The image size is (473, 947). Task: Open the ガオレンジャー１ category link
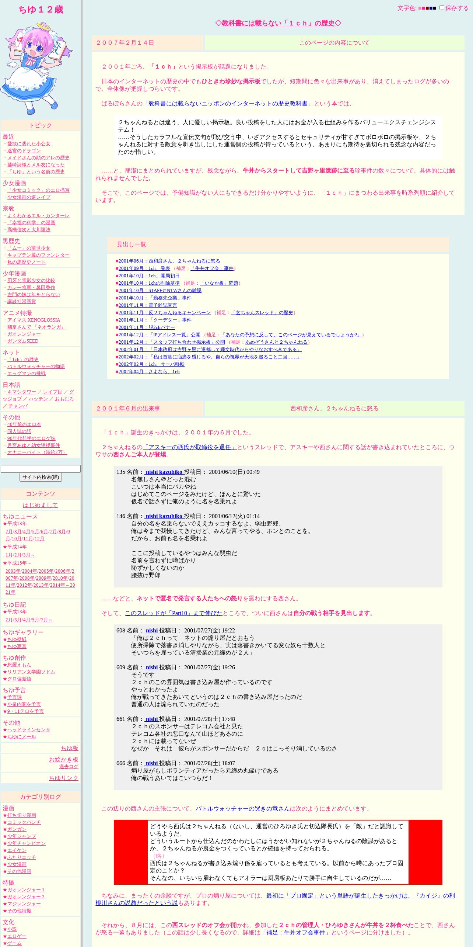pos(26,890)
